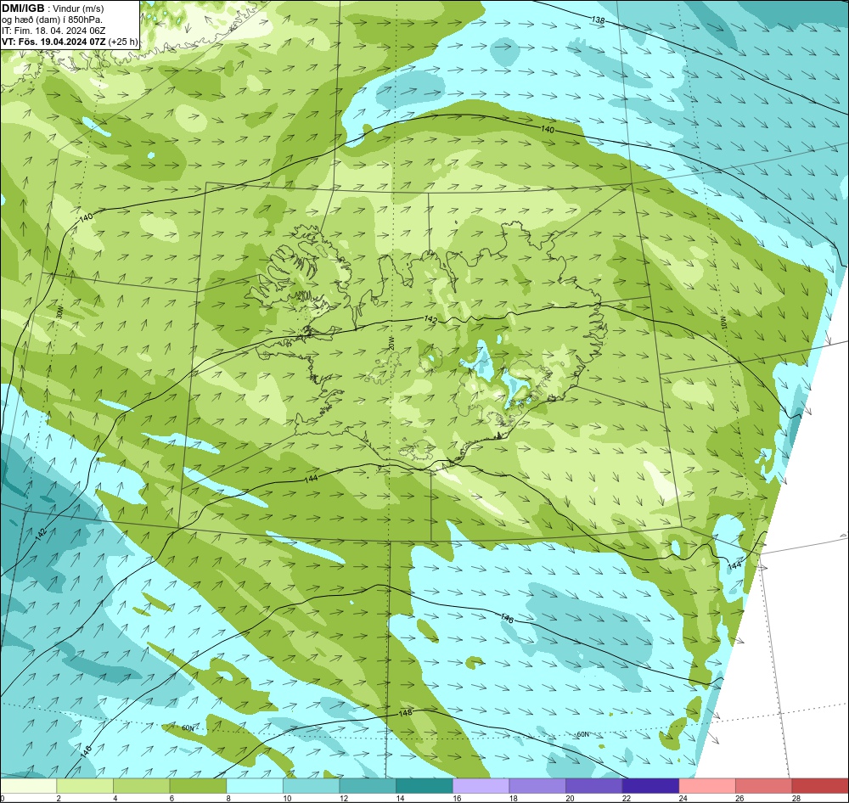Choose the 10–12 m/s turquoise legend swatch
Viewport: 849px width, 803px height.
pyautogui.click(x=311, y=786)
